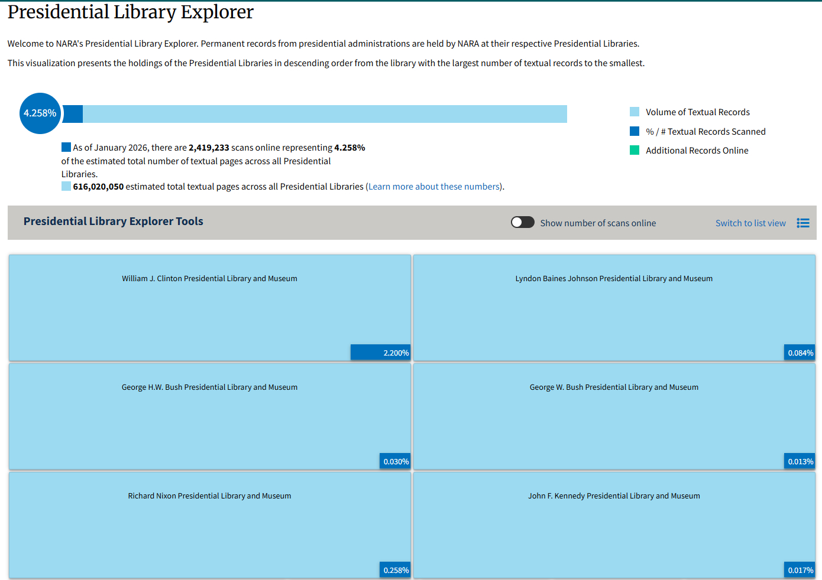Select Richard Nixon Presidential Library tile

tap(209, 524)
